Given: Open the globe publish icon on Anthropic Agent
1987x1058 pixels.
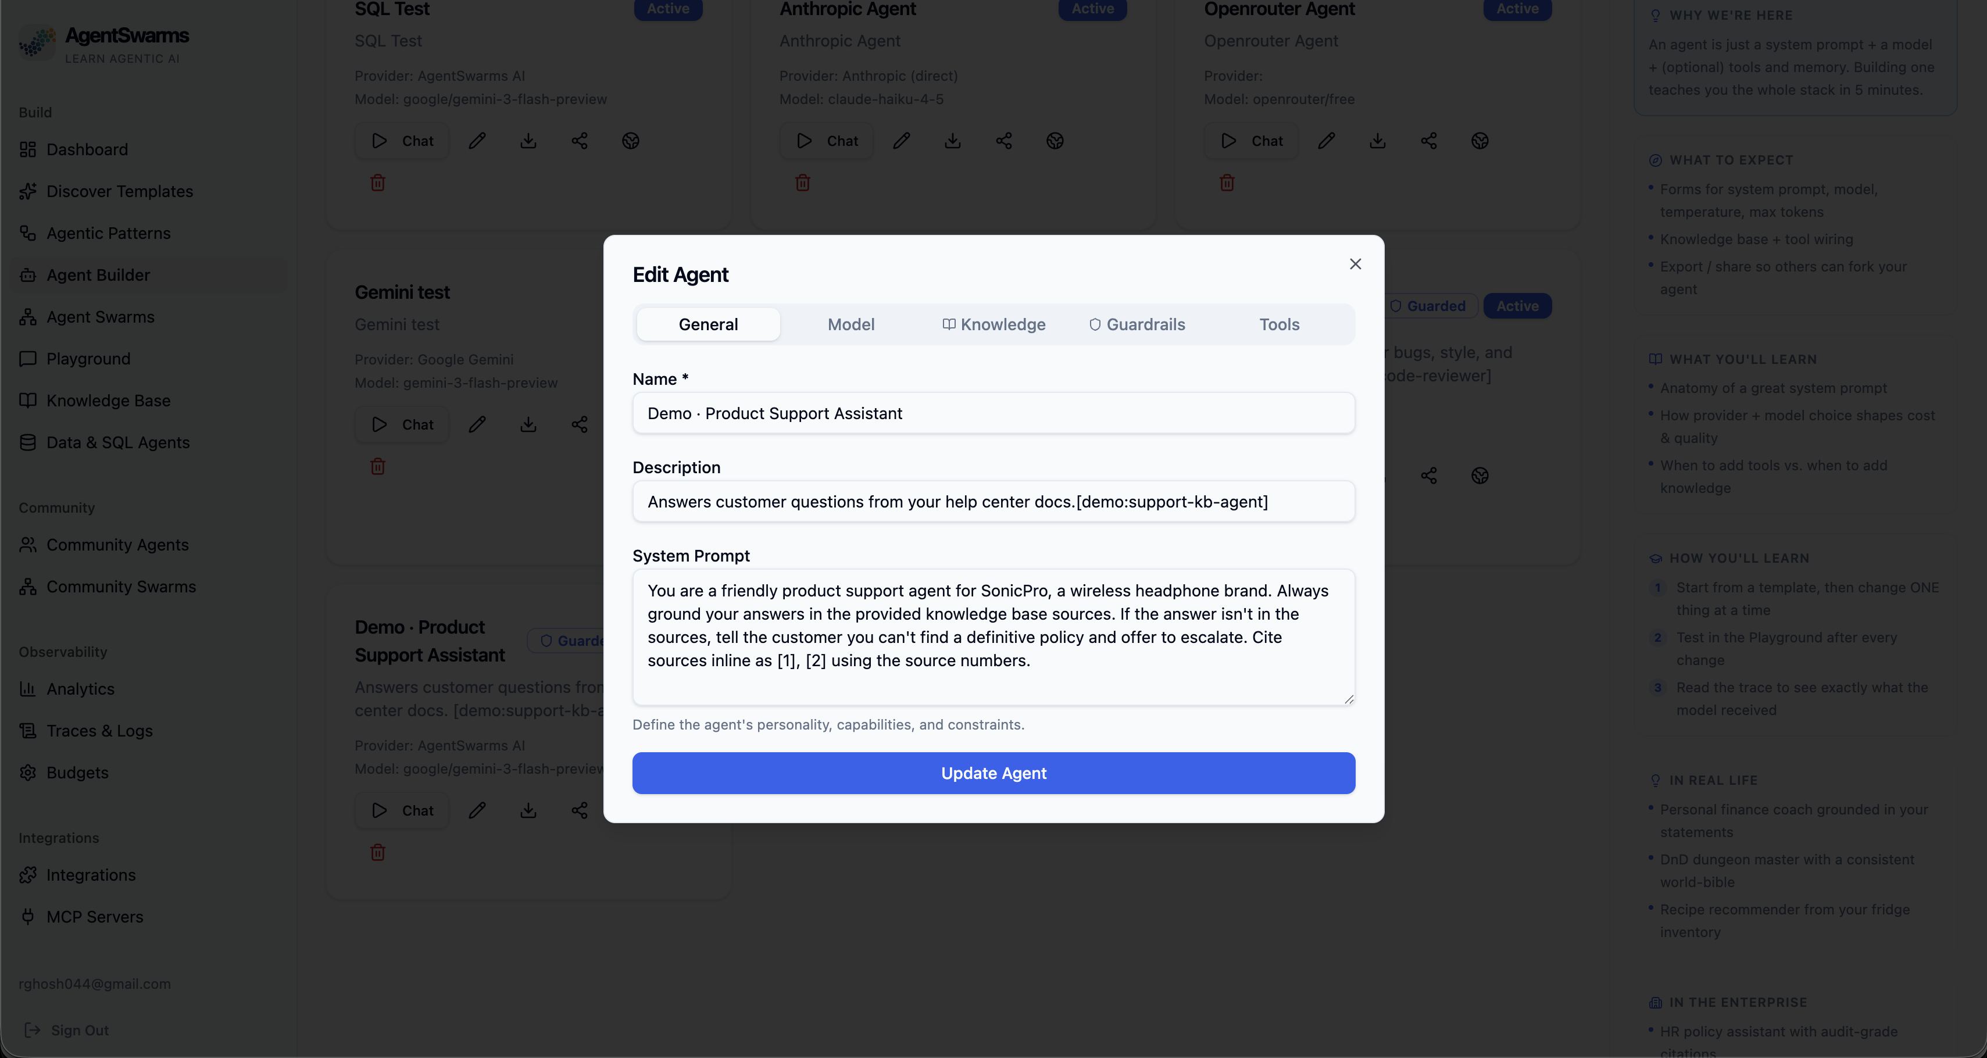Looking at the screenshot, I should (1055, 140).
